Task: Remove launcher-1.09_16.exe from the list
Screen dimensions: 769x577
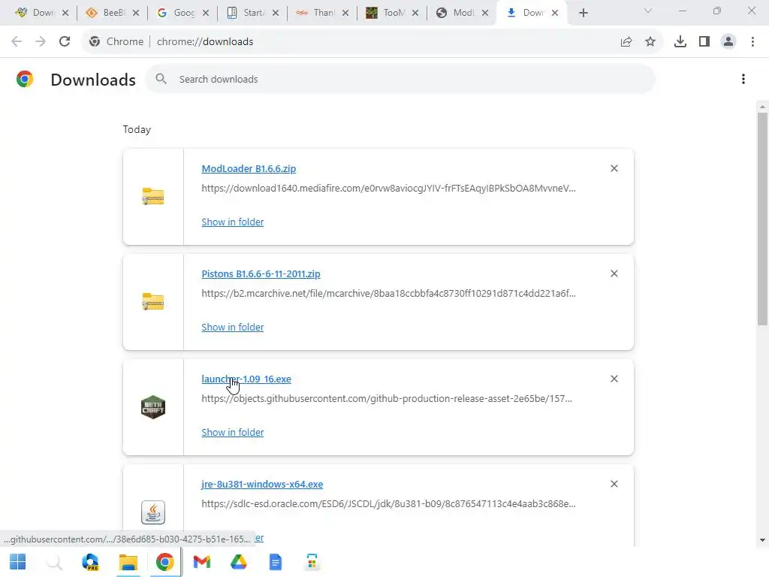Action: (x=614, y=379)
